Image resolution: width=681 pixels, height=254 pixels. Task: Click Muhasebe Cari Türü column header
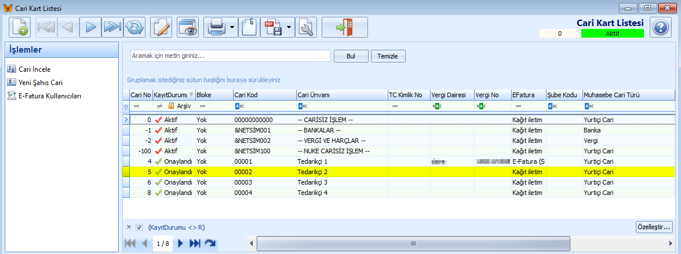coord(629,95)
